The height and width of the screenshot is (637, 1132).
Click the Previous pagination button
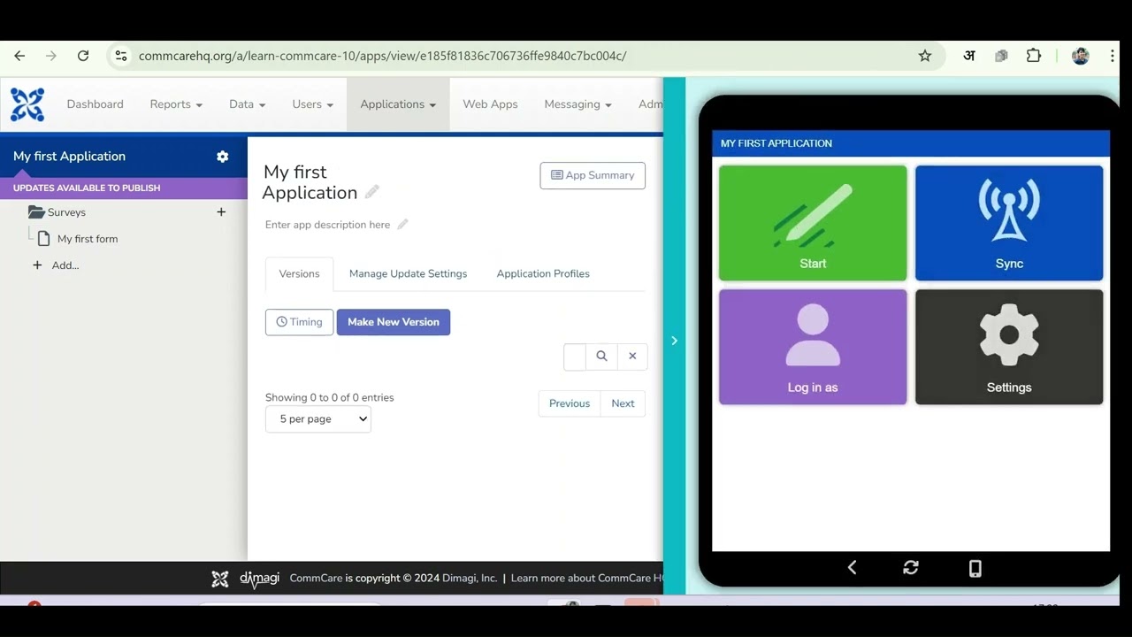(570, 403)
